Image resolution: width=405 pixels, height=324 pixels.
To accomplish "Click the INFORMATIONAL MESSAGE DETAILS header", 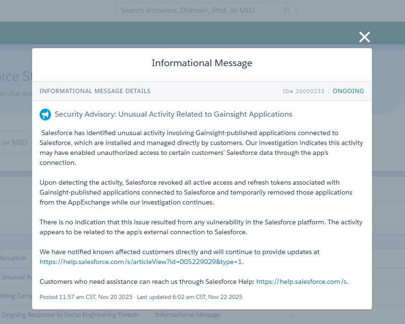I will [95, 91].
